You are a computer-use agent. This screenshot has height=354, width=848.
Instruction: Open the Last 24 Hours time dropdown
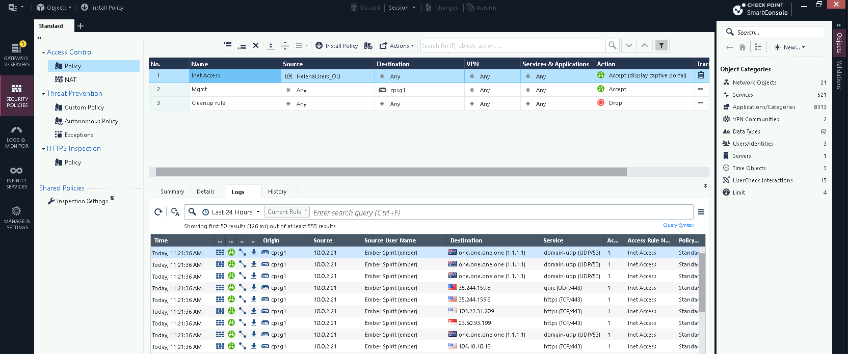tap(232, 212)
